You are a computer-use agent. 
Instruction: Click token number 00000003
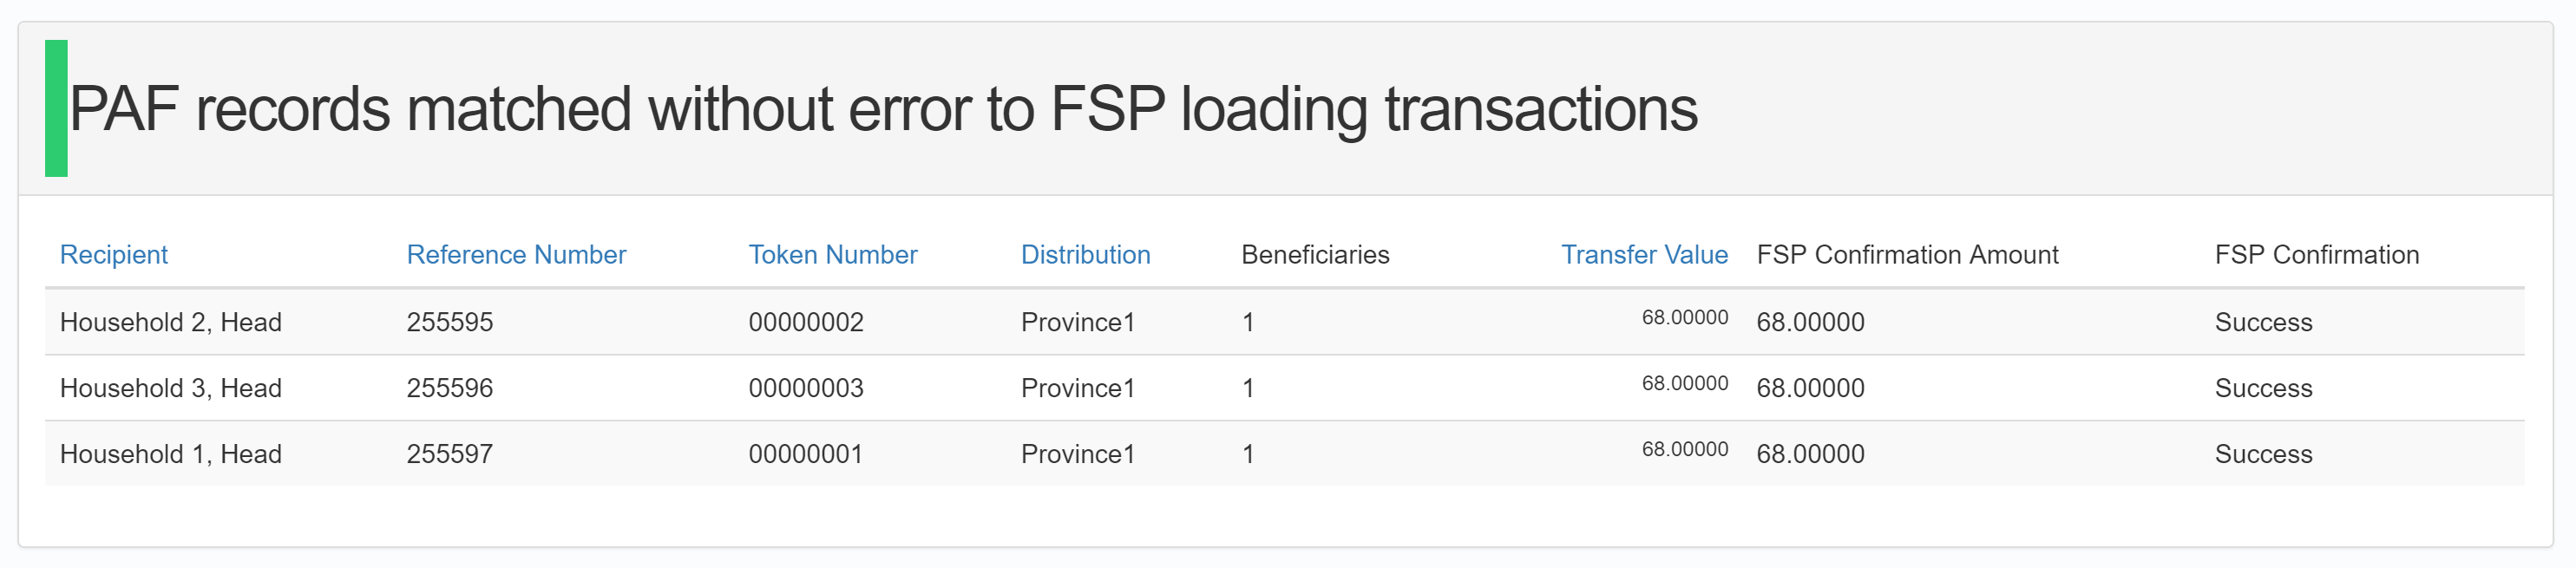806,388
